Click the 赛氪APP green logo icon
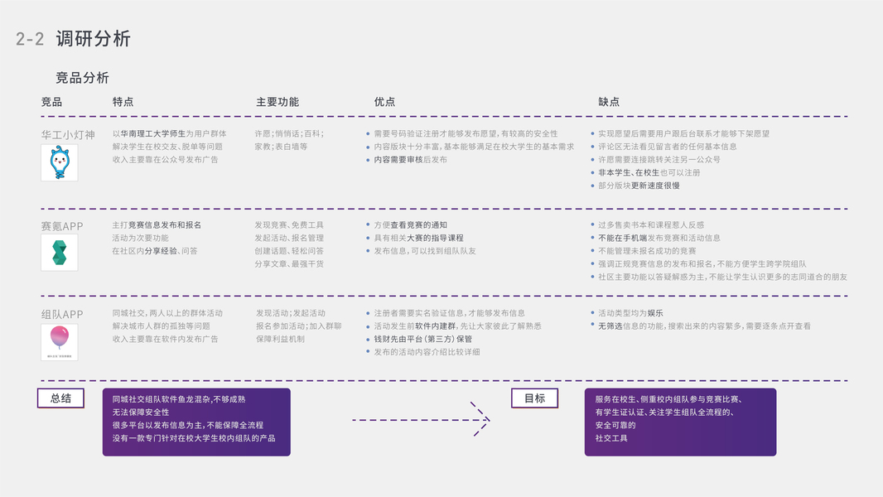This screenshot has width=883, height=497. pyautogui.click(x=59, y=253)
